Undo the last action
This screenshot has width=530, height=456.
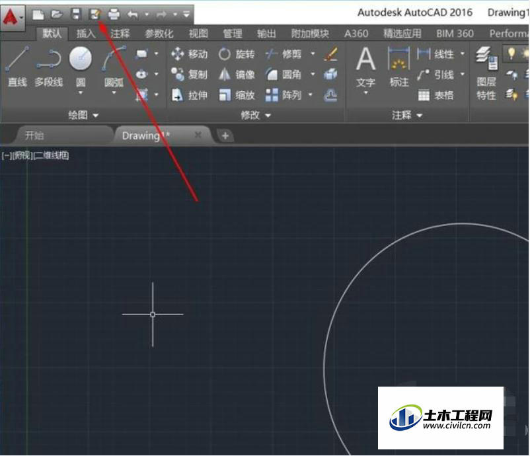click(x=133, y=15)
